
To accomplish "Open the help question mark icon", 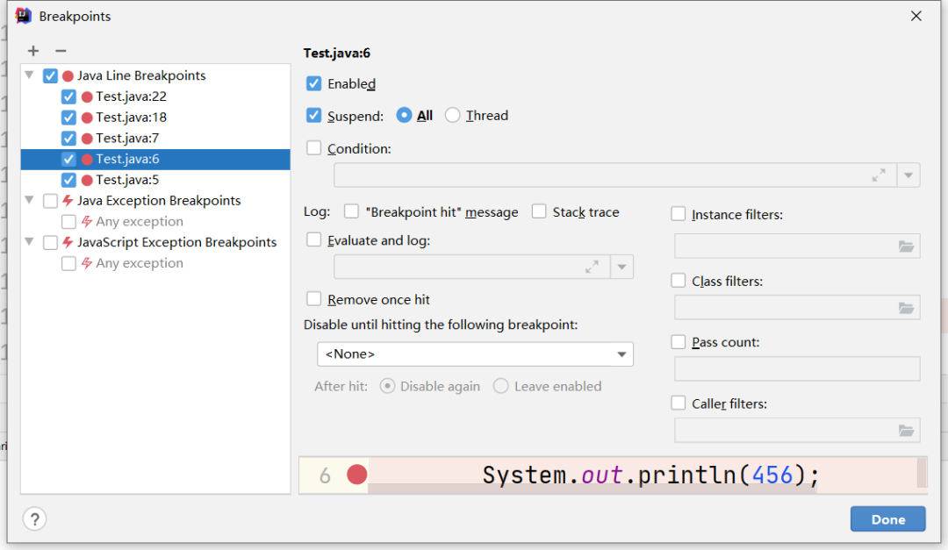I will tap(34, 518).
